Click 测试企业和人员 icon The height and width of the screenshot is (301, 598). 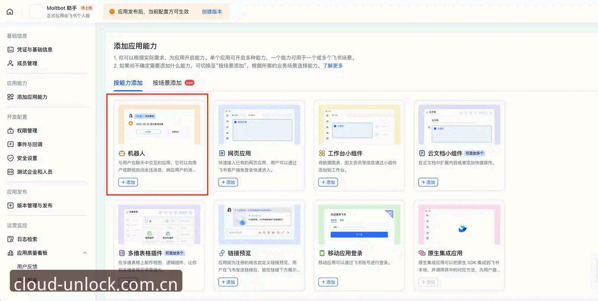click(11, 172)
